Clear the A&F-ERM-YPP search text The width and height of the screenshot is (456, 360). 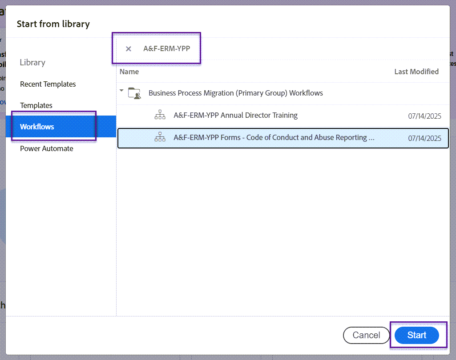click(128, 48)
